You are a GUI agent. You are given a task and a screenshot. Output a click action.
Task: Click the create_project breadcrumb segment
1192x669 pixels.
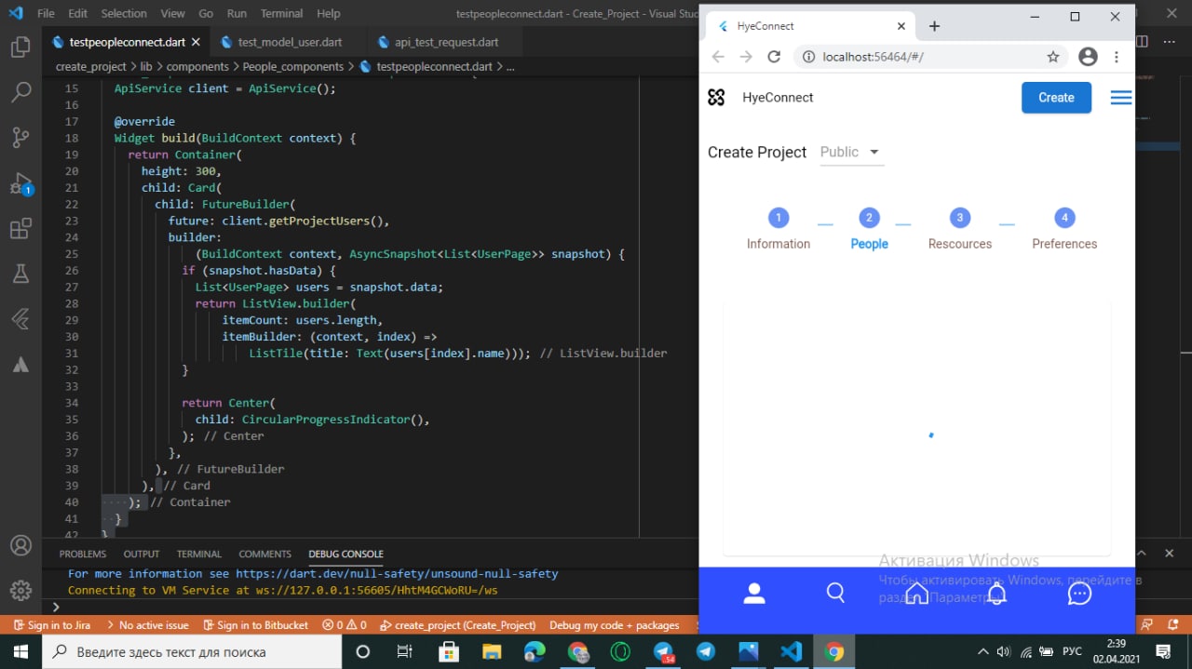[91, 67]
